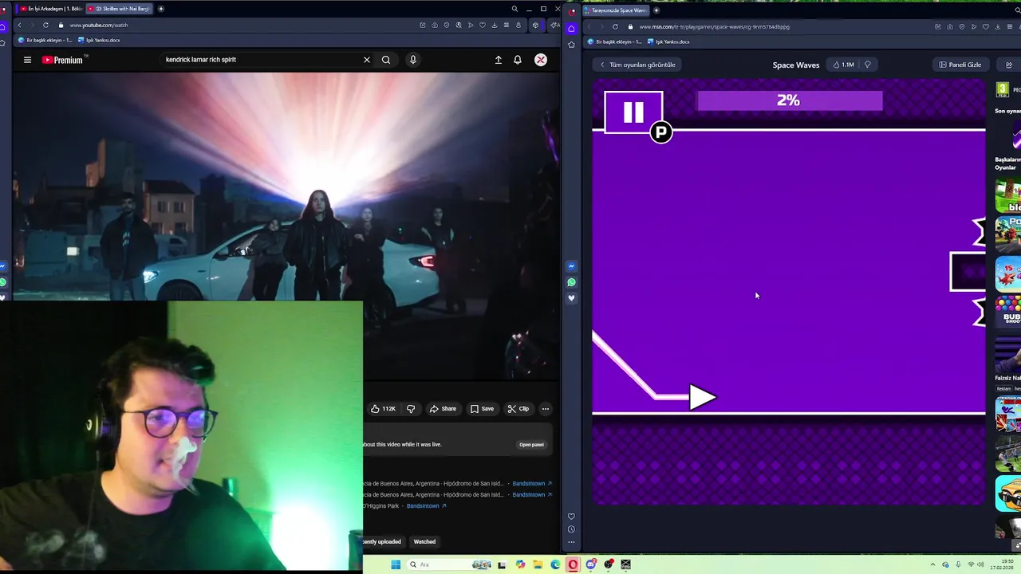
Task: Open File Explorer from the taskbar
Action: (x=538, y=564)
